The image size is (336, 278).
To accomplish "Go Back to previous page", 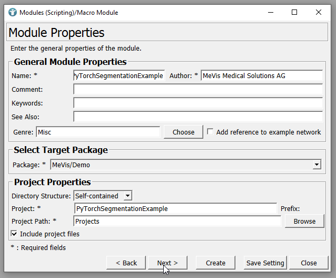I will coord(126,263).
